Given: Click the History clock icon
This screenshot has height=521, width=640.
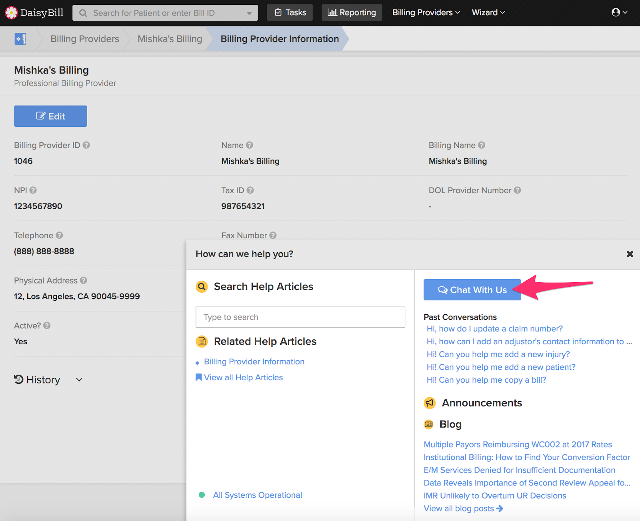Looking at the screenshot, I should coord(19,379).
